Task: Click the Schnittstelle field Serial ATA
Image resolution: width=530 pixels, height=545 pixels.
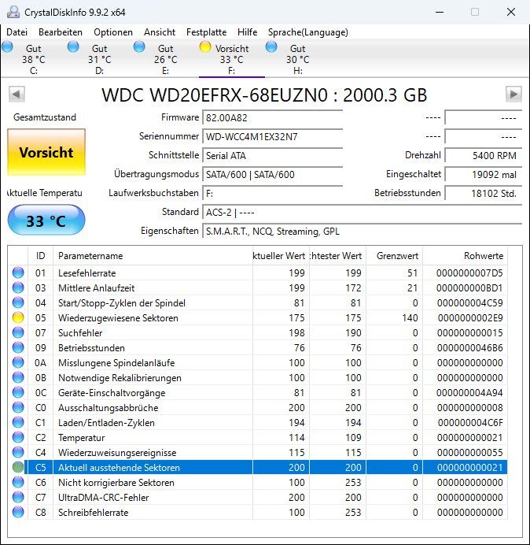Action: (272, 156)
